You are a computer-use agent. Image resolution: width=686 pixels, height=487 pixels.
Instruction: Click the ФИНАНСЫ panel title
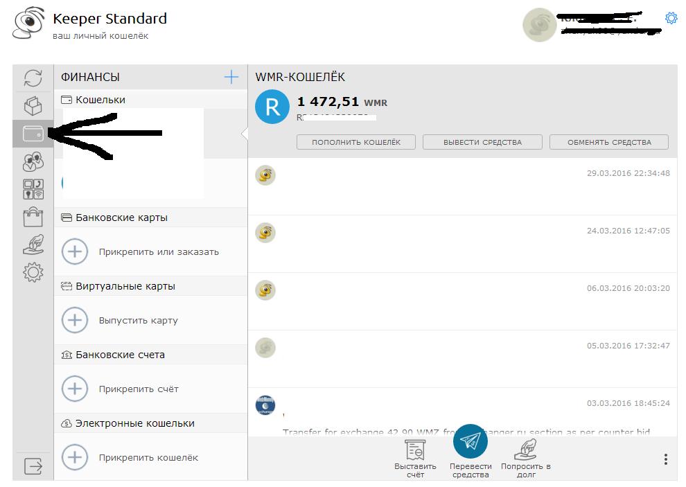[90, 77]
